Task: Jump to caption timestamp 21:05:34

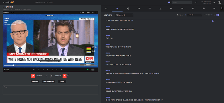Action: coord(108,44)
